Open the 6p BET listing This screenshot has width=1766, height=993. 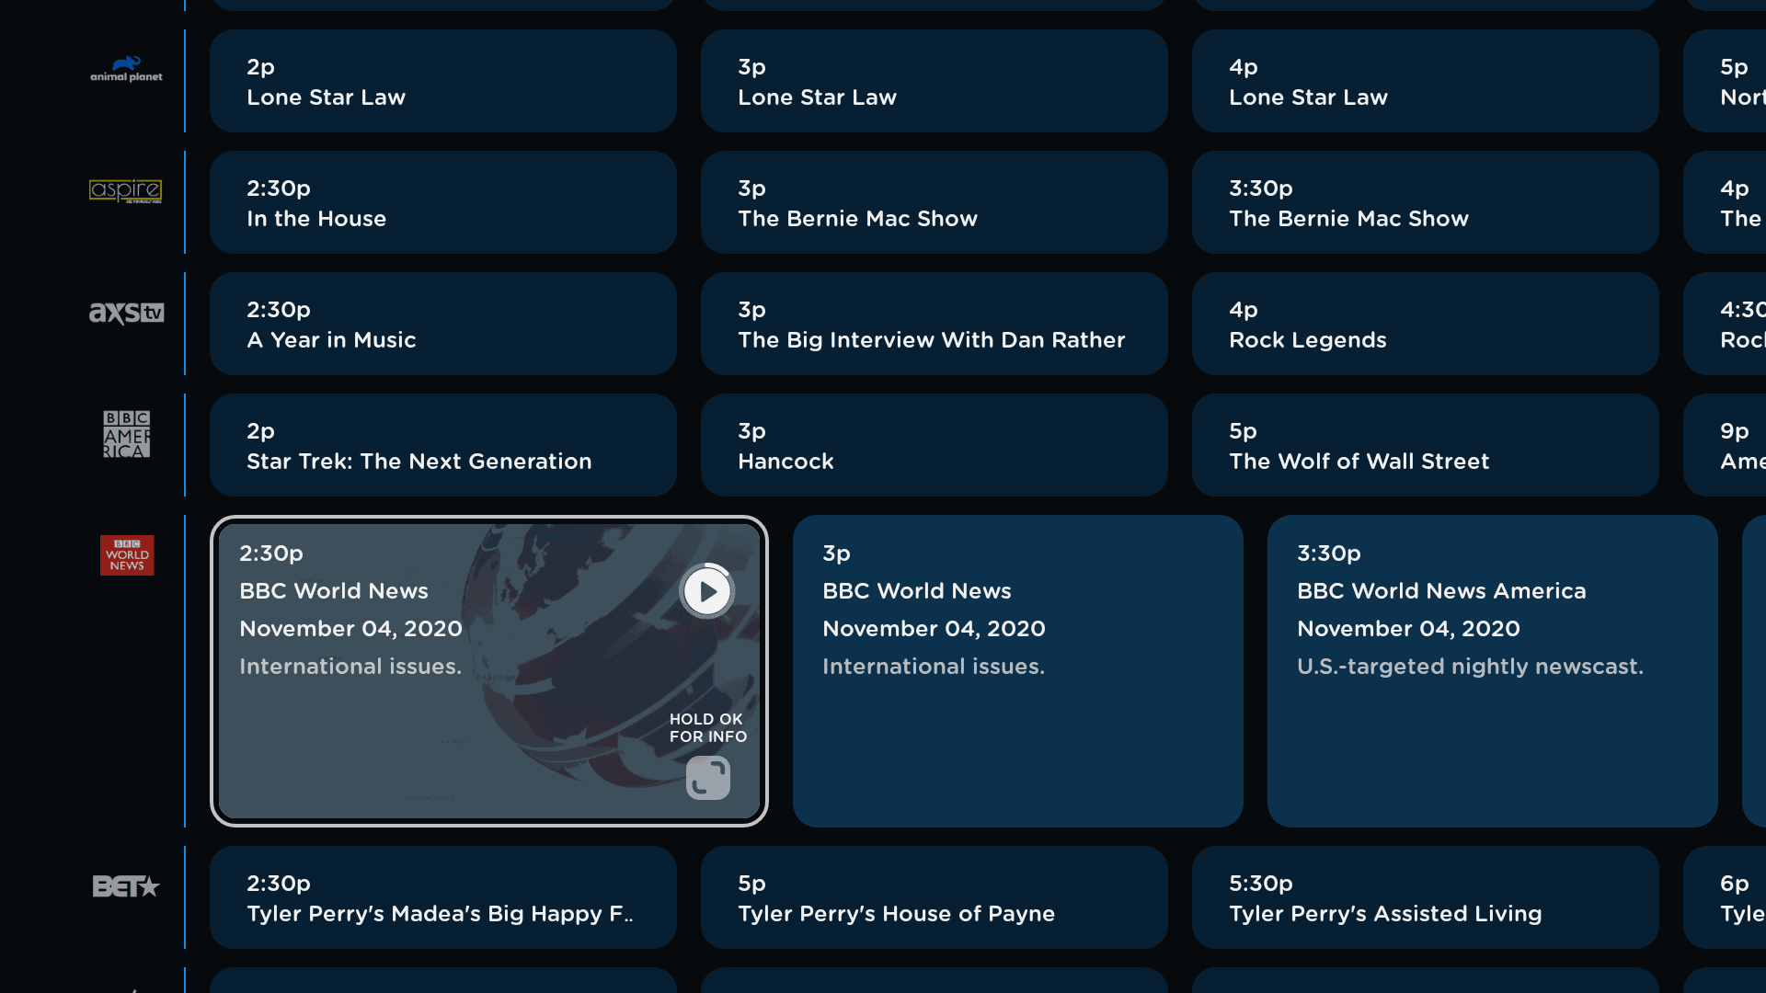[x=1725, y=897]
